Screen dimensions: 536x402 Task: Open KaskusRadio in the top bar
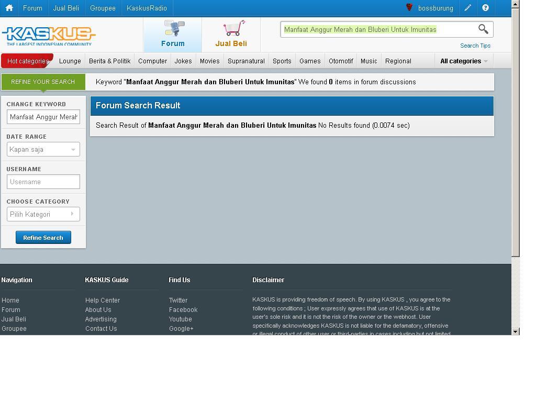coord(147,8)
